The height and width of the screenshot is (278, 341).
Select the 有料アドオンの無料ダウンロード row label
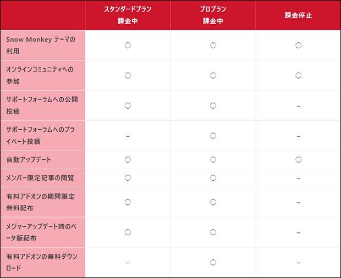pyautogui.click(x=42, y=263)
